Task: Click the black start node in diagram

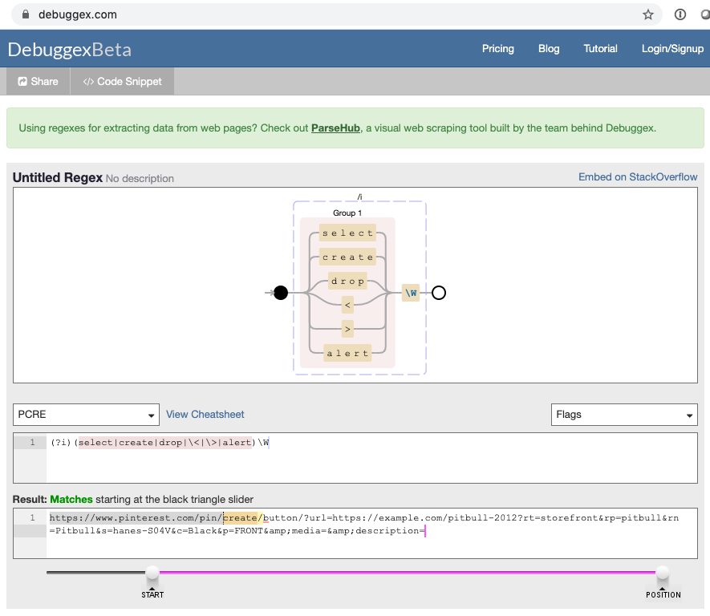Action: pos(281,293)
